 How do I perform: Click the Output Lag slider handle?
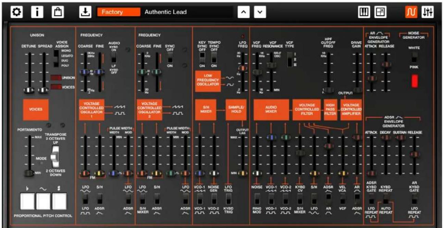[242, 173]
